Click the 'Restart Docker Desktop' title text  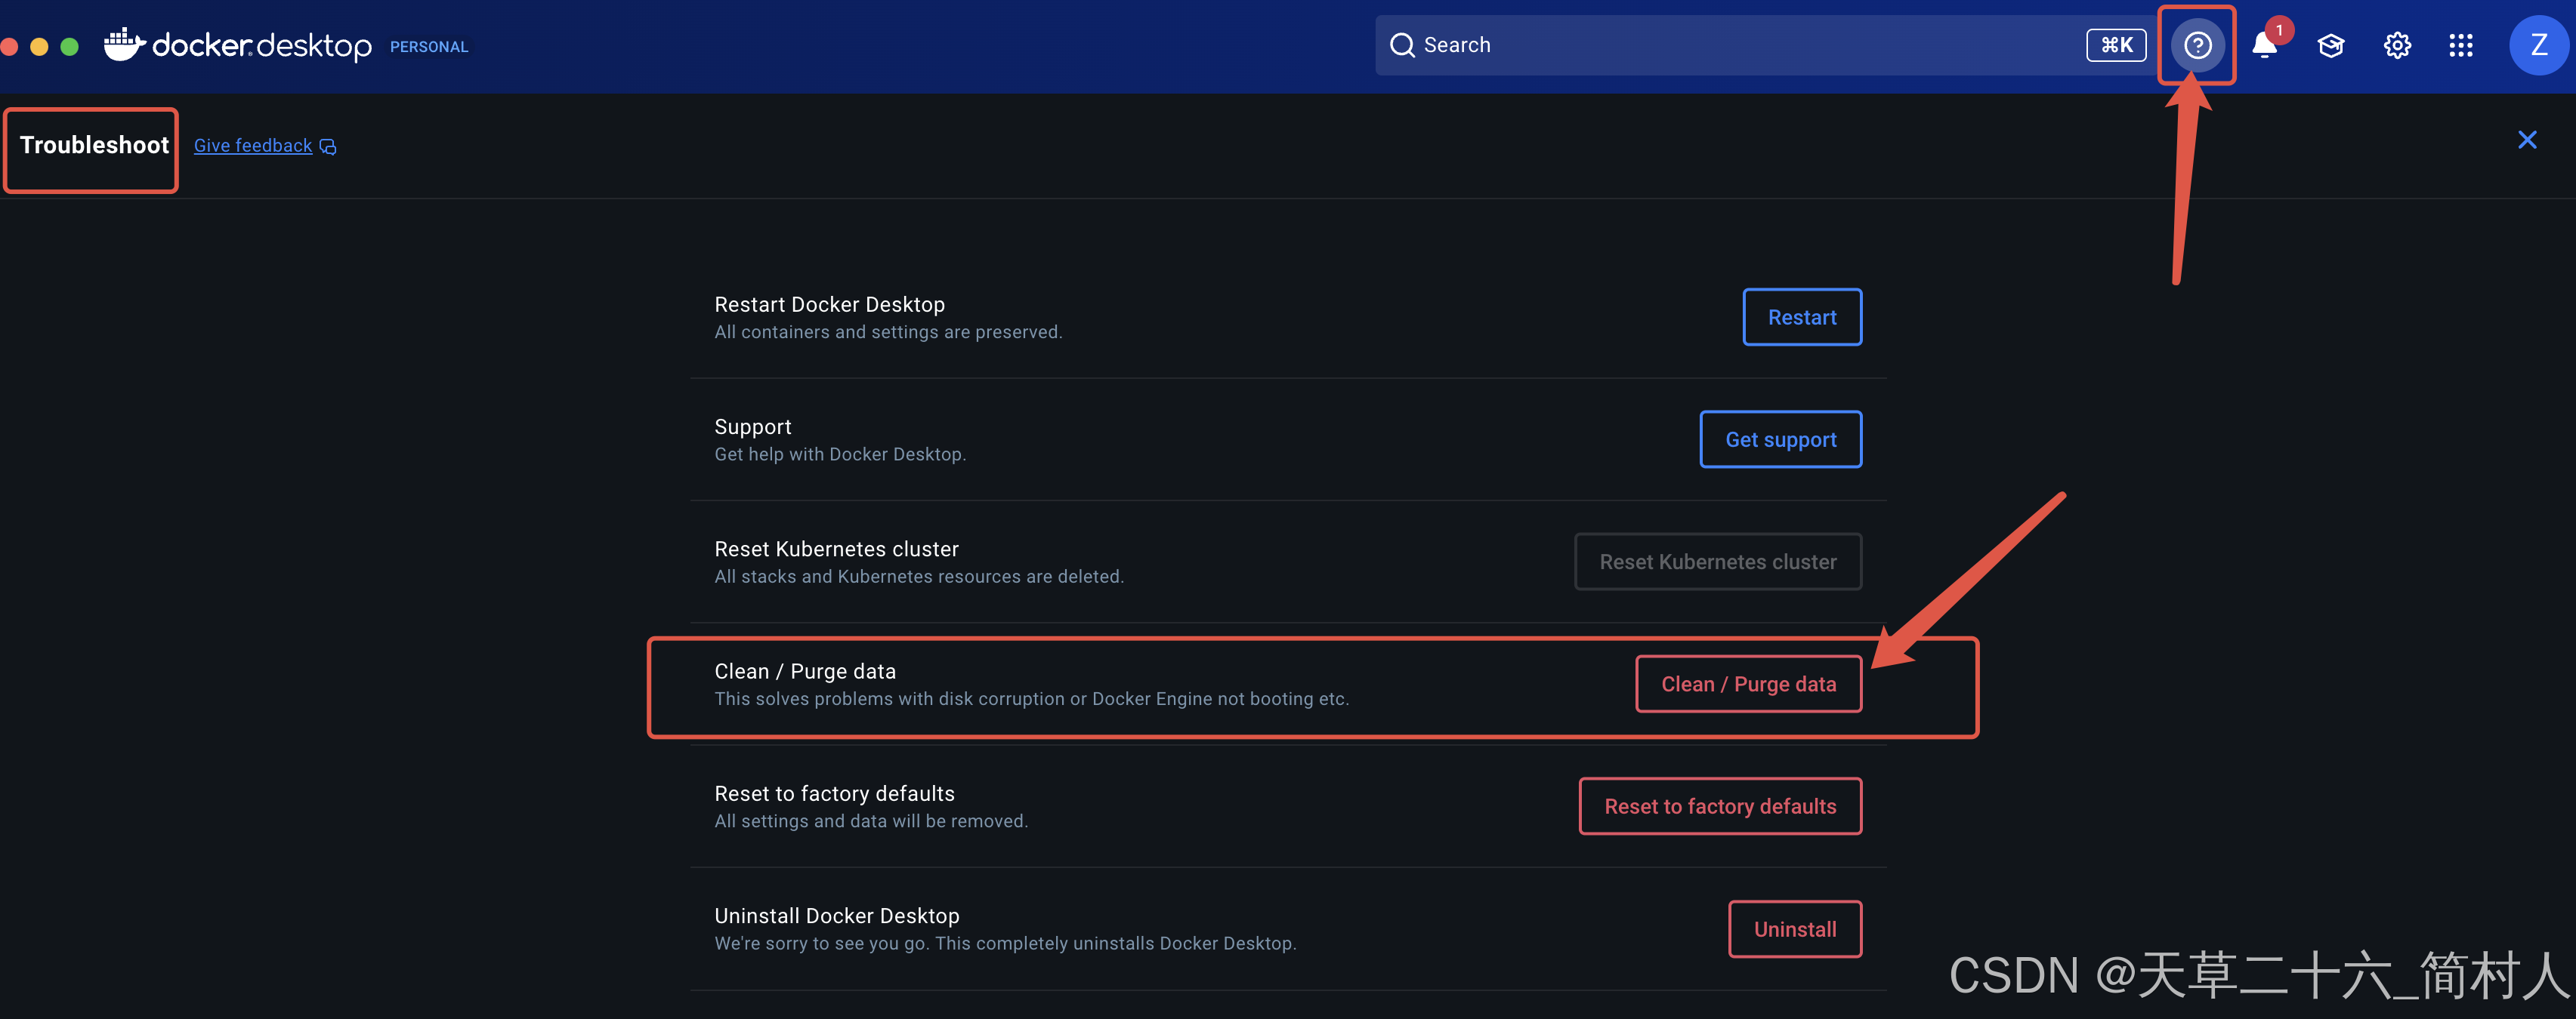coord(830,305)
